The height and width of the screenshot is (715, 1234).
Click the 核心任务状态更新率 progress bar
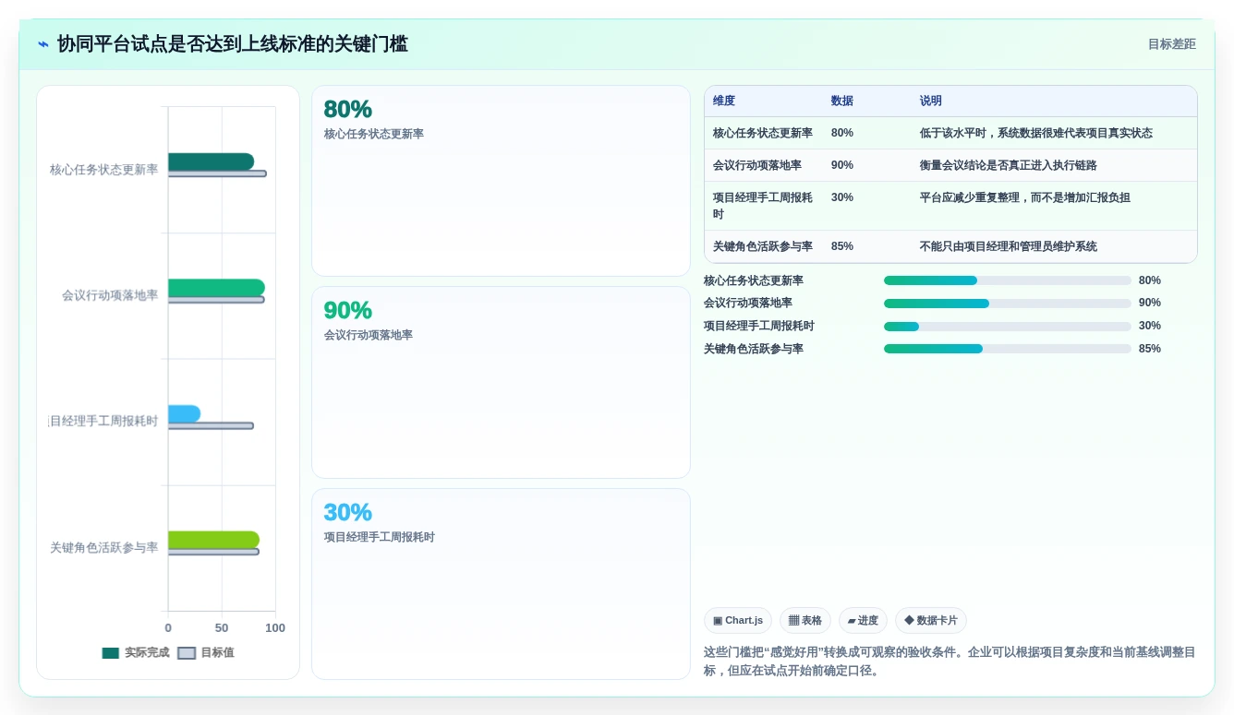(x=1008, y=280)
